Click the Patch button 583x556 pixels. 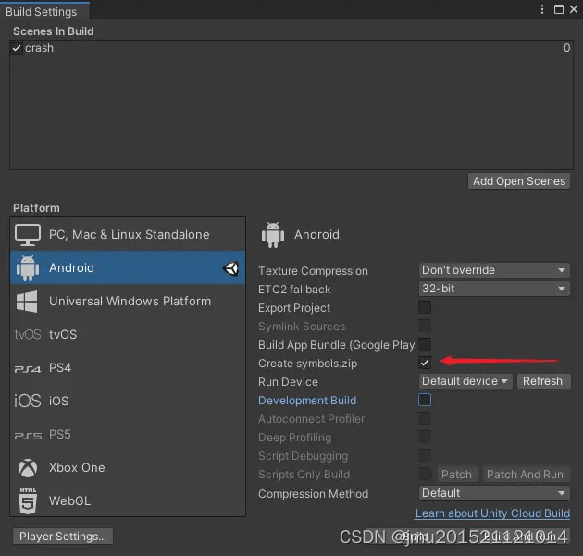[x=456, y=475]
